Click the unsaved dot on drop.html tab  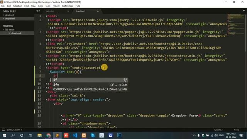[x=98, y=11]
